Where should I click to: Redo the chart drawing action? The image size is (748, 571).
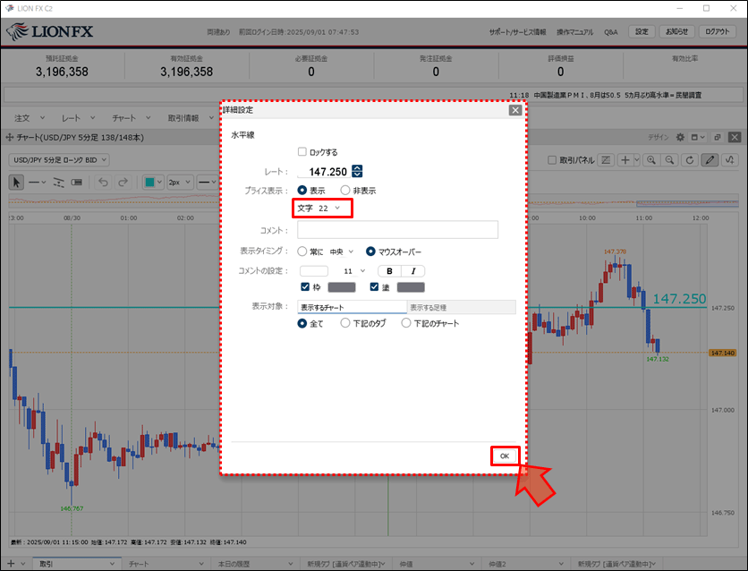[x=123, y=183]
